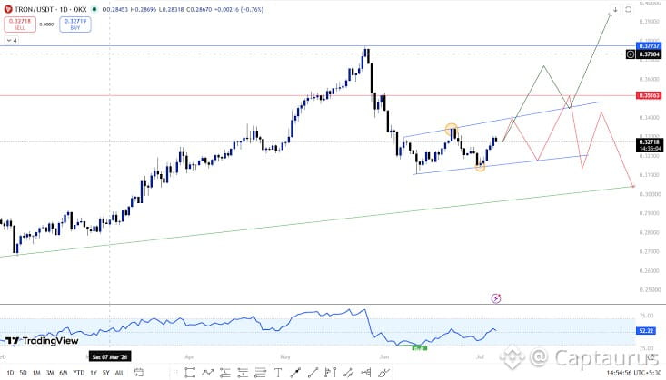Click the purple lightning bolt event icon
666x380 pixels.
pyautogui.click(x=496, y=298)
